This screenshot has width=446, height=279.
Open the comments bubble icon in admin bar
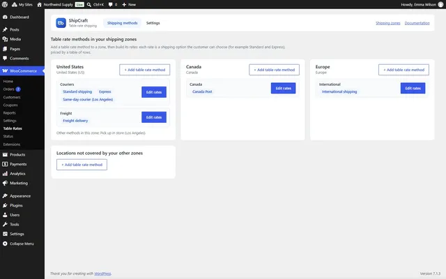tap(110, 5)
